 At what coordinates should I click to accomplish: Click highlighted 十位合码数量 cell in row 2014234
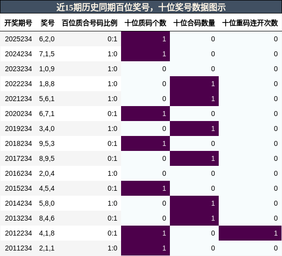[194, 203]
